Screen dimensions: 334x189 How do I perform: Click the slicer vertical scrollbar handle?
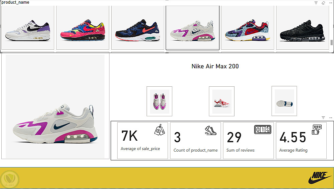(x=331, y=42)
